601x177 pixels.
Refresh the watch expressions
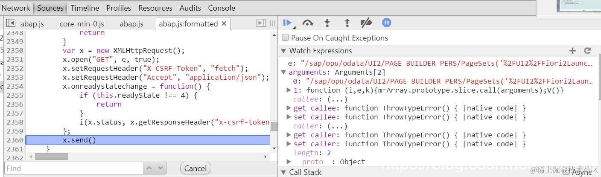[x=587, y=51]
